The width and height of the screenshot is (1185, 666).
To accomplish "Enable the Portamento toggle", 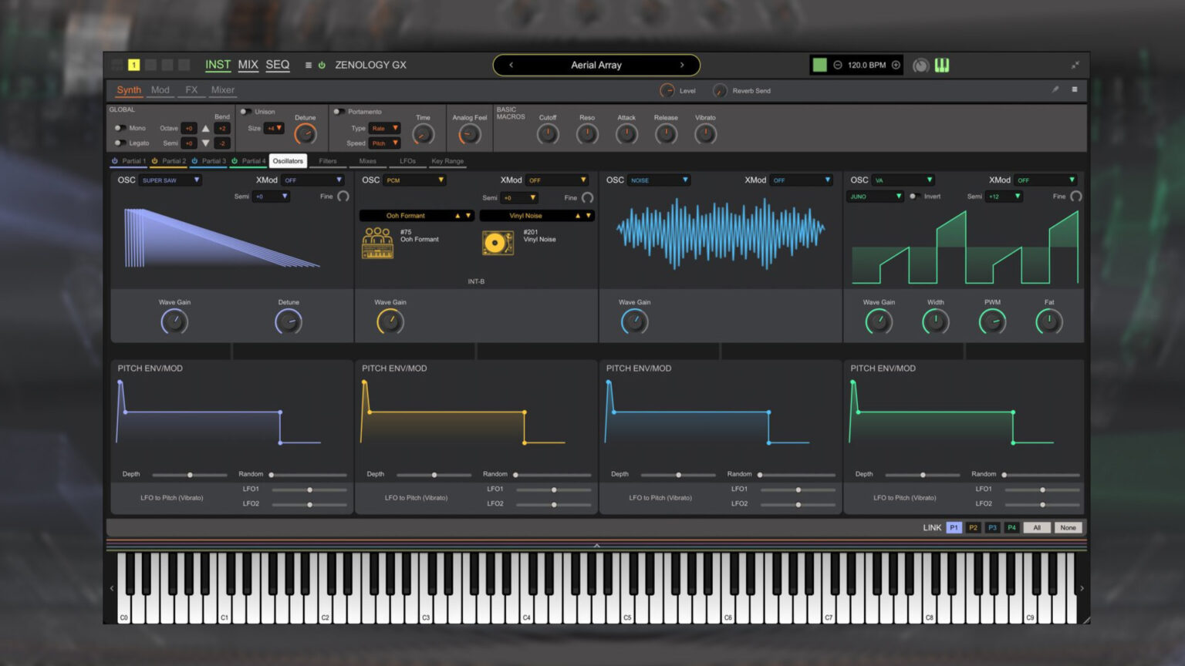I will pyautogui.click(x=338, y=111).
